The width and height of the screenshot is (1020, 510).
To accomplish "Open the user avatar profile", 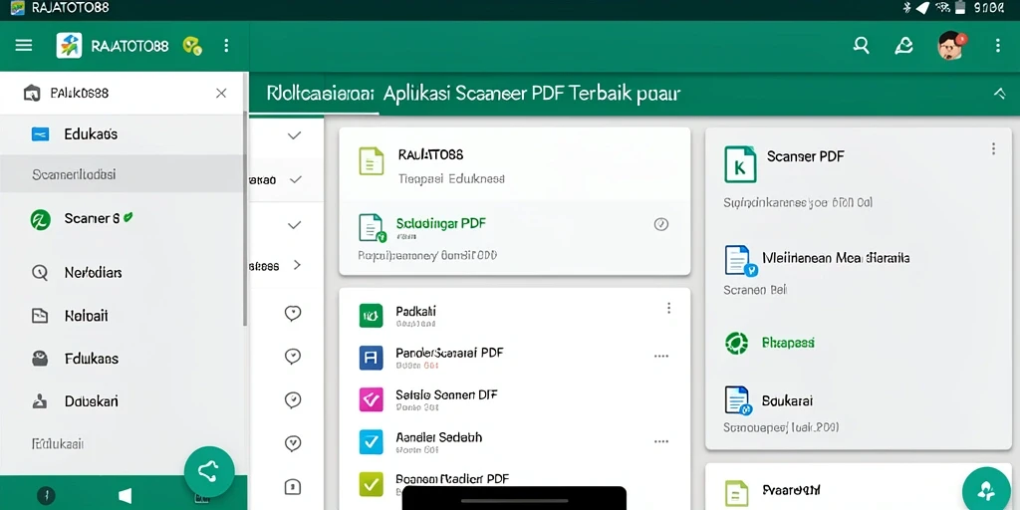I will [x=951, y=46].
